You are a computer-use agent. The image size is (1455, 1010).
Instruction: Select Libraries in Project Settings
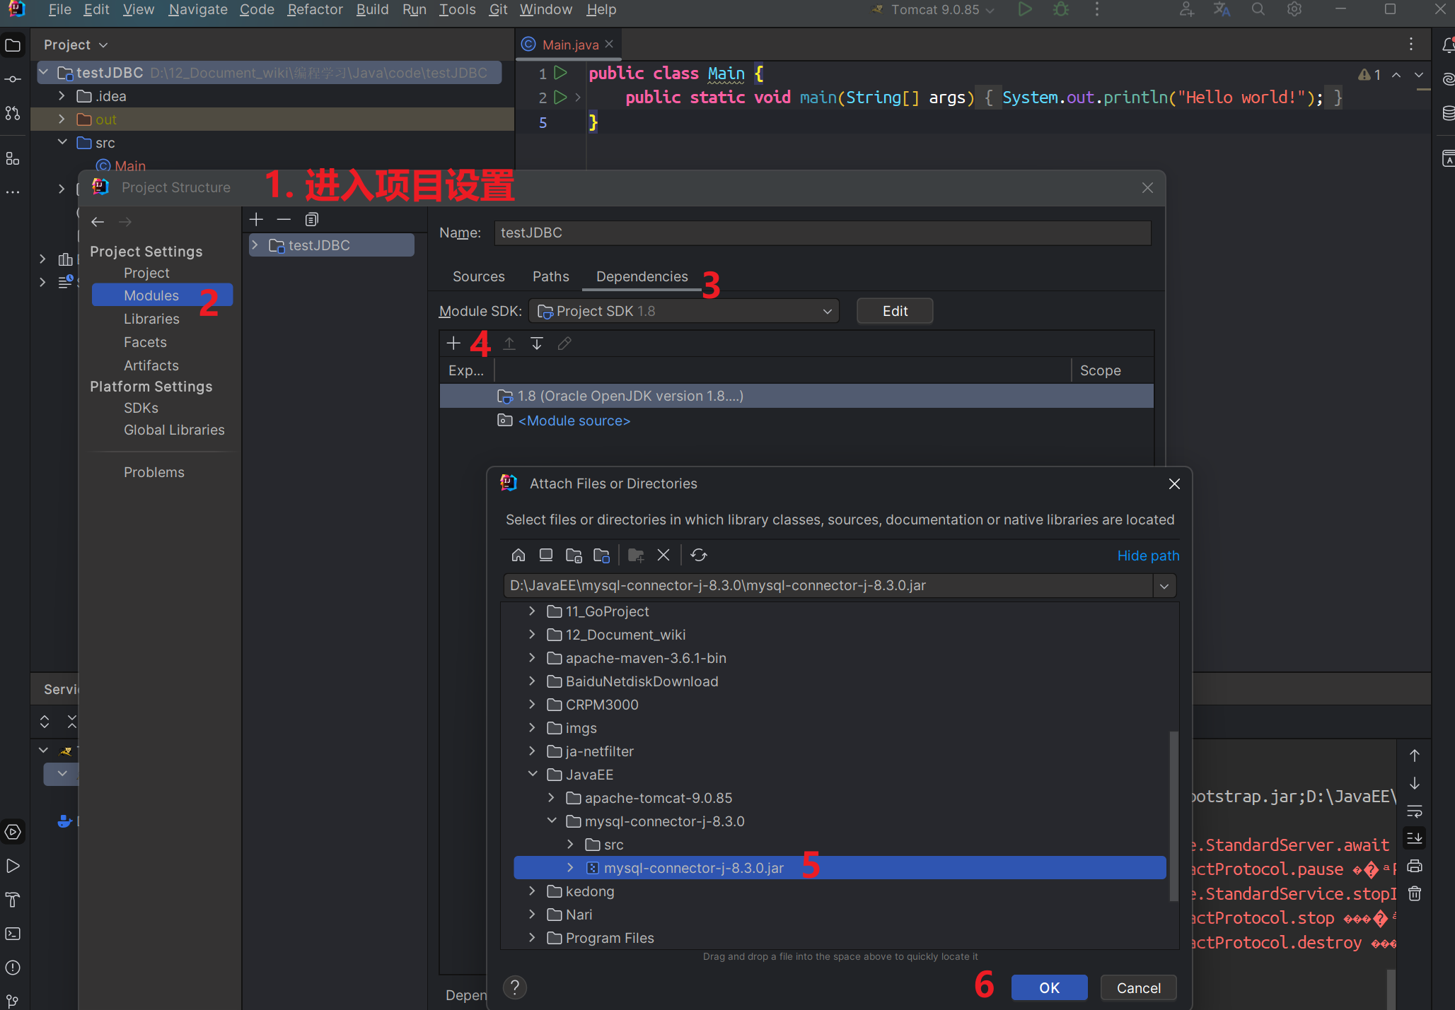click(x=151, y=319)
